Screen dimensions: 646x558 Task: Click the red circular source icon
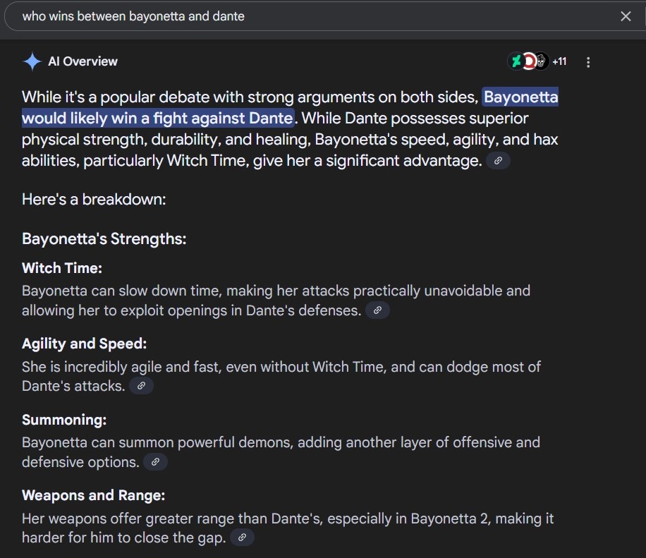click(529, 61)
